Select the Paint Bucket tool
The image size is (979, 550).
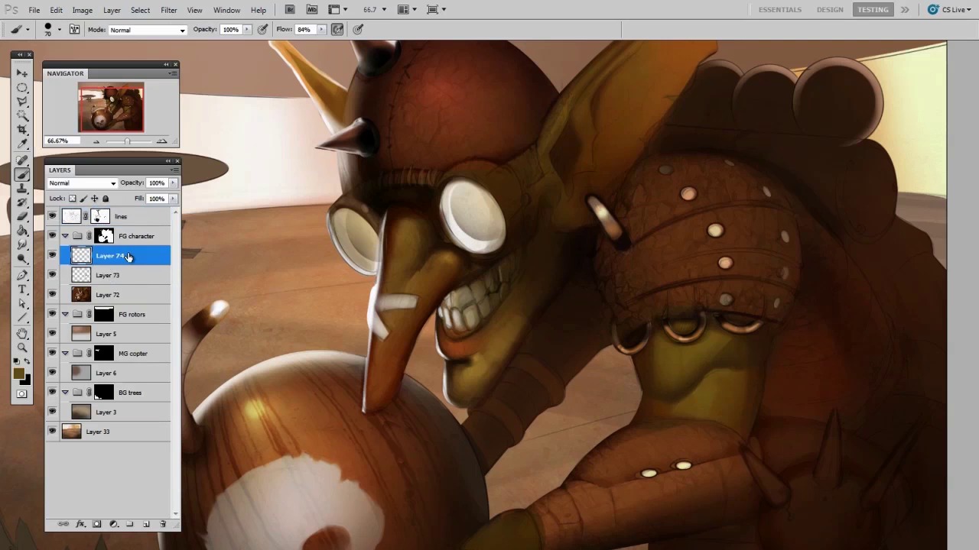tap(22, 229)
